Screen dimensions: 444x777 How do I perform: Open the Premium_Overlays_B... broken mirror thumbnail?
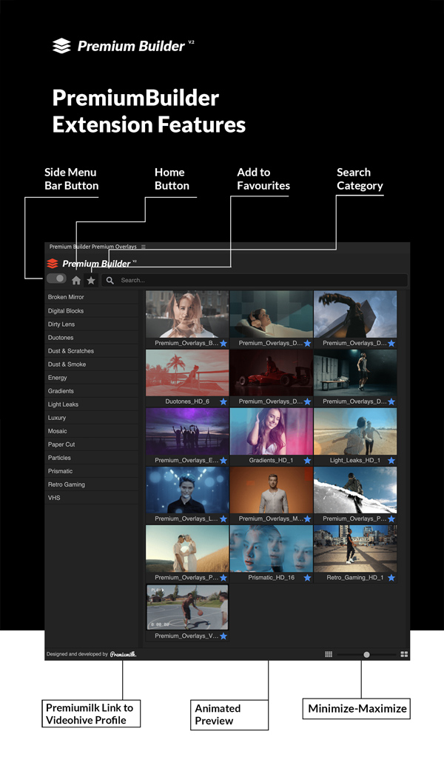click(187, 314)
